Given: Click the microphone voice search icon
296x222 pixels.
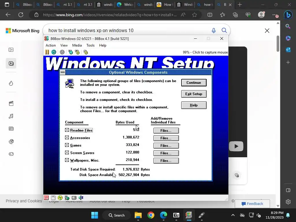Looking at the screenshot, I should tap(214, 30).
